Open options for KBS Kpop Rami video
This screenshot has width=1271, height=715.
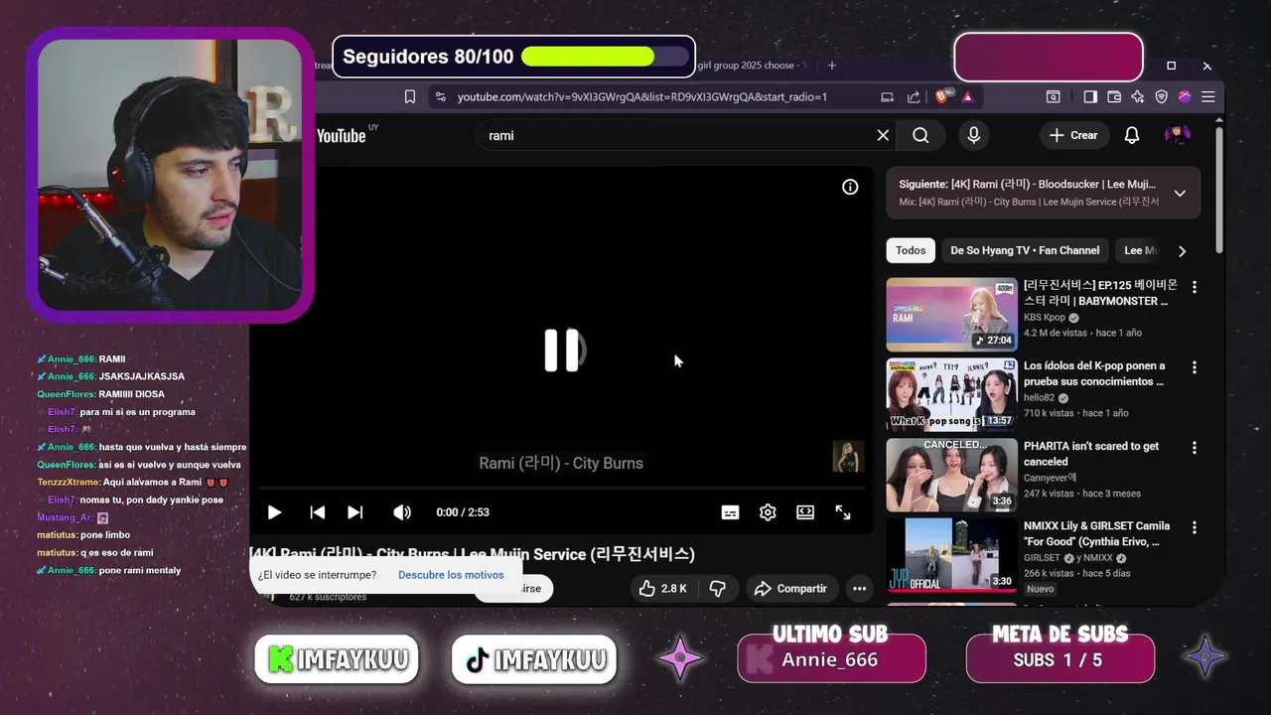tap(1195, 287)
